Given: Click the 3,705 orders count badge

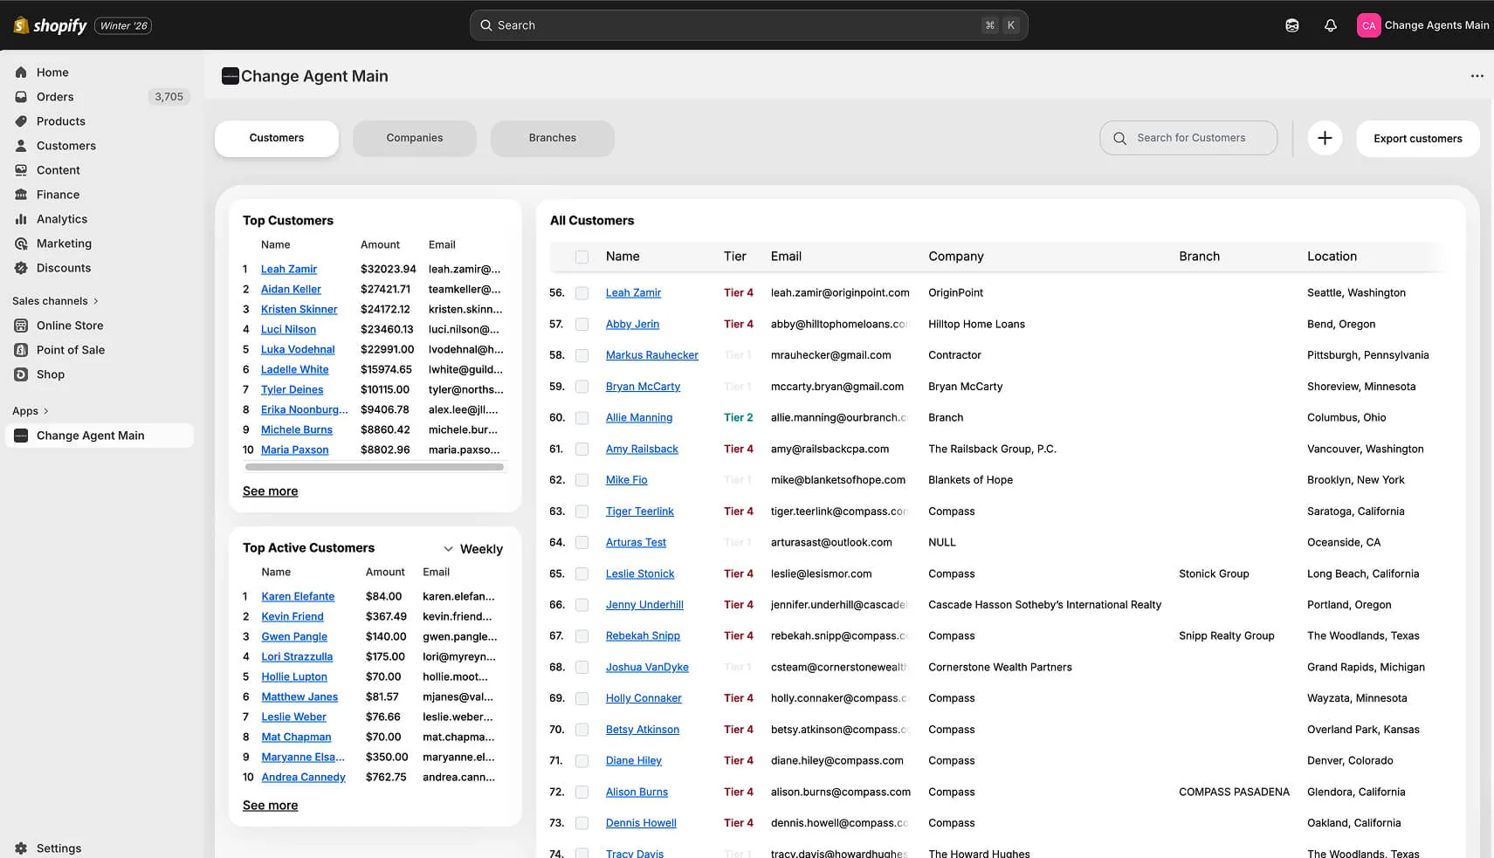Looking at the screenshot, I should pyautogui.click(x=169, y=97).
